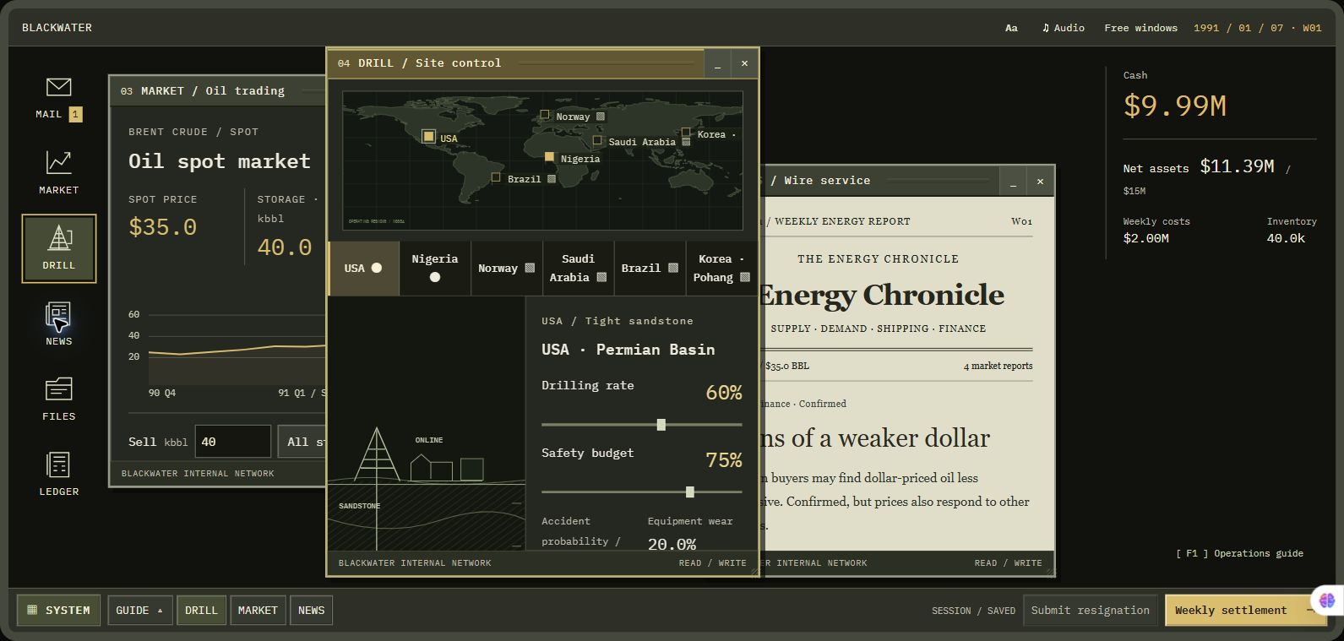Click the Saudi Arabia map marker
Screen dimensions: 1344x641
click(597, 140)
